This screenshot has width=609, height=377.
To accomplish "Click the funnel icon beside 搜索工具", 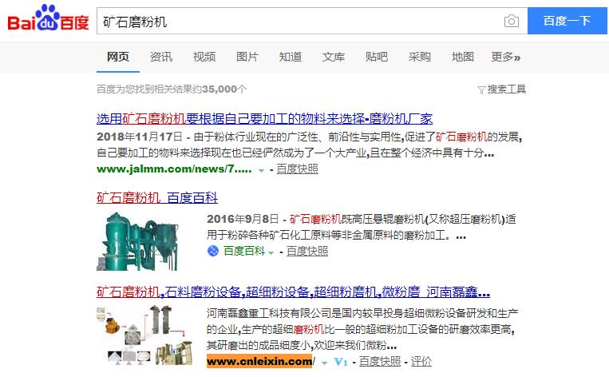I will 481,90.
